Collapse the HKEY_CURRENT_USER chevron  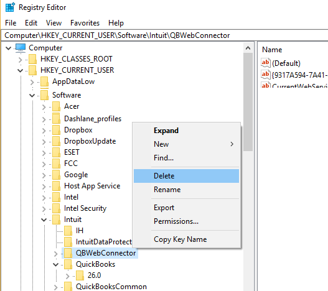pos(21,71)
